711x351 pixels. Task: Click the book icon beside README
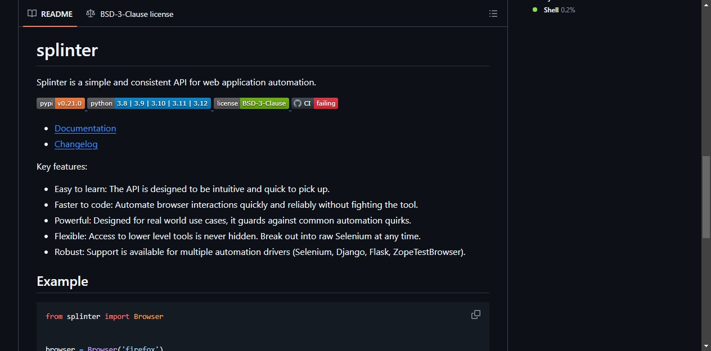[32, 14]
